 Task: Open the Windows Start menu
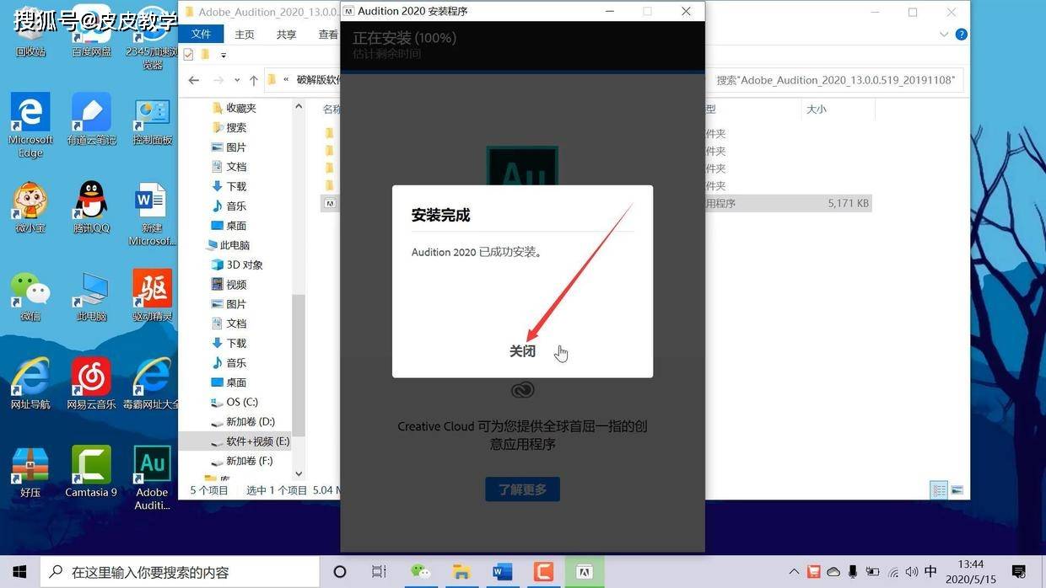19,572
